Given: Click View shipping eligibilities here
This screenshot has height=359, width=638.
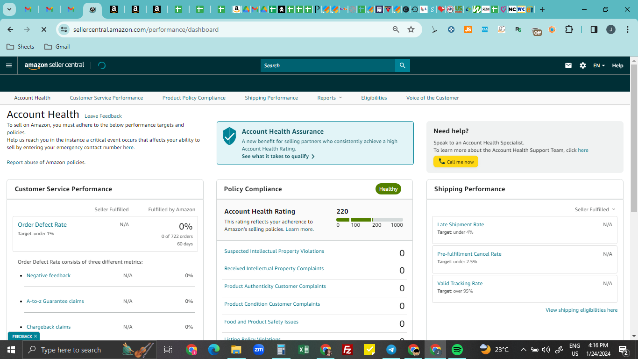Looking at the screenshot, I should pos(581,310).
